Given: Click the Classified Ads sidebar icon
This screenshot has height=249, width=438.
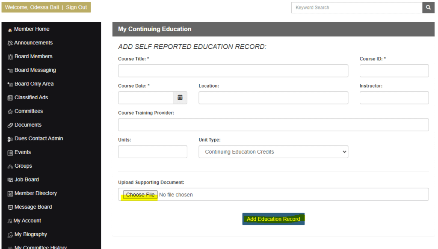Looking at the screenshot, I should coord(10,98).
